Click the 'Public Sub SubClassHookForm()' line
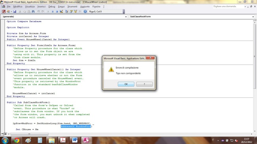 click(x=28, y=102)
